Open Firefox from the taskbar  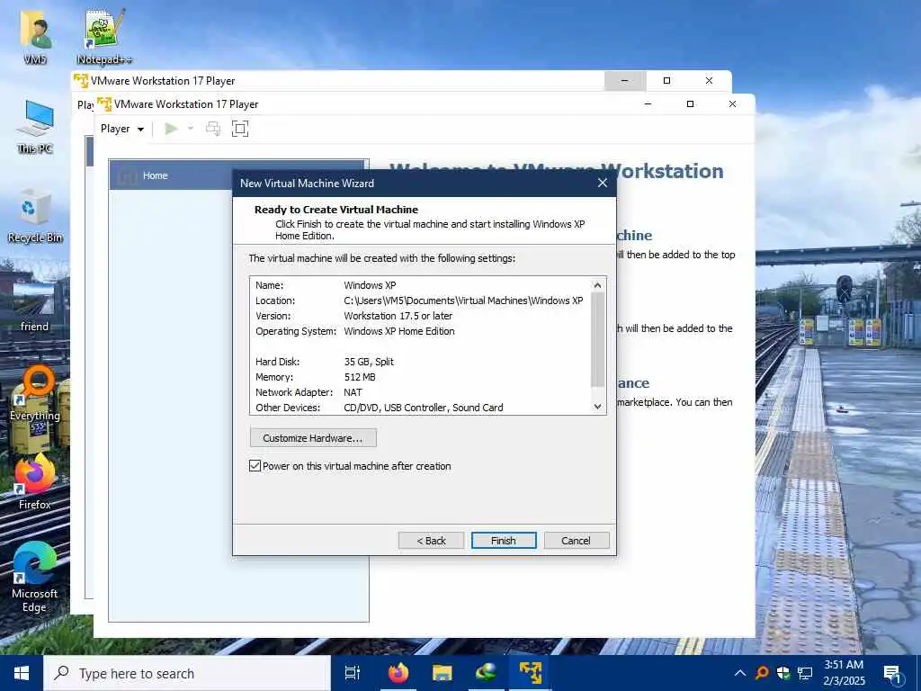[398, 673]
